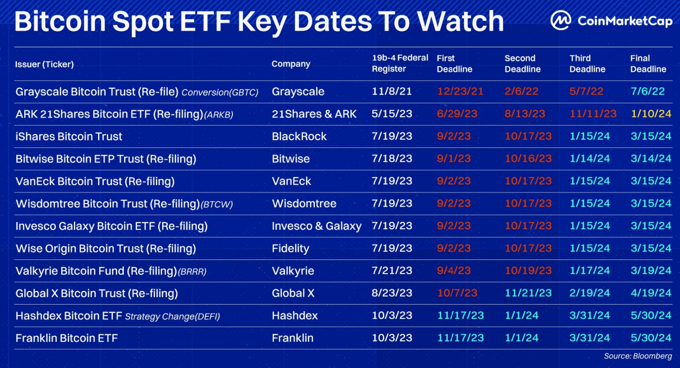Select the Fidelity company cell
The height and width of the screenshot is (368, 680).
(290, 248)
